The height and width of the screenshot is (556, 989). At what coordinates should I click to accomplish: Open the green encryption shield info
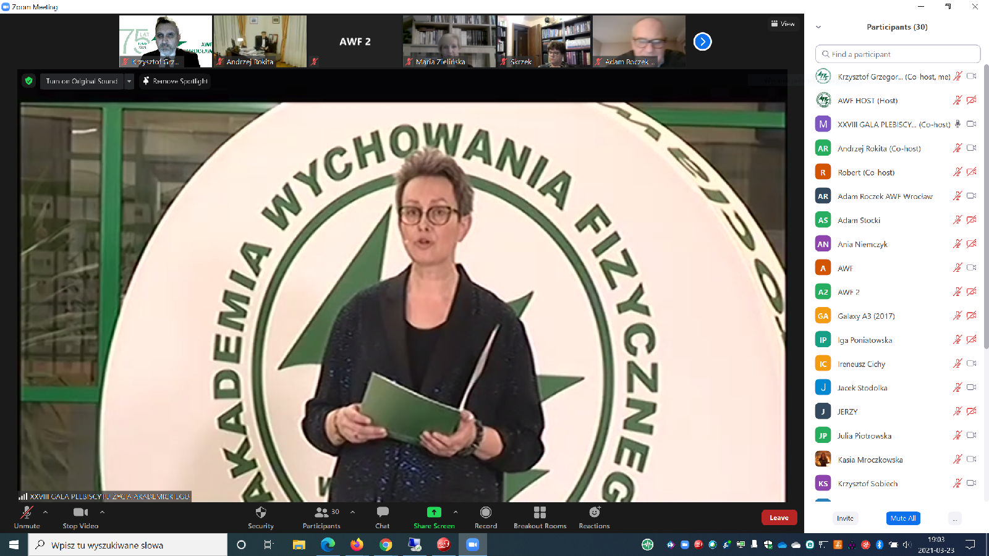pos(28,81)
